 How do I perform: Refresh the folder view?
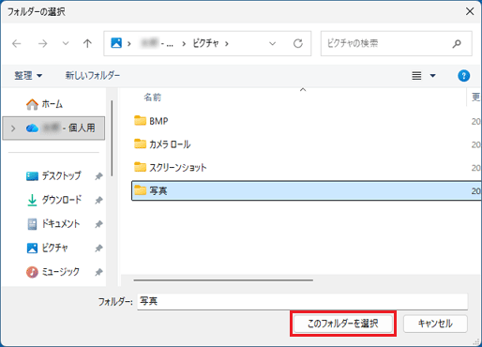(298, 43)
